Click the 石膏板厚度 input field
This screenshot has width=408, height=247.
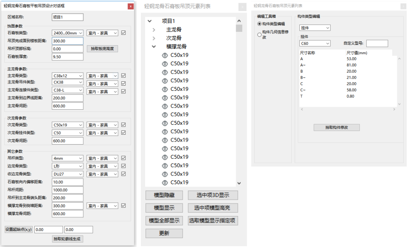tap(67, 57)
